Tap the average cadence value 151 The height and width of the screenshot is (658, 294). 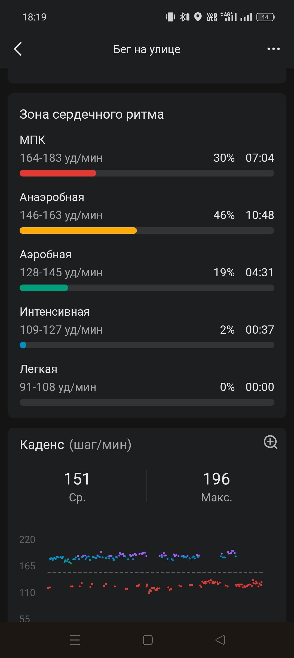pyautogui.click(x=77, y=479)
